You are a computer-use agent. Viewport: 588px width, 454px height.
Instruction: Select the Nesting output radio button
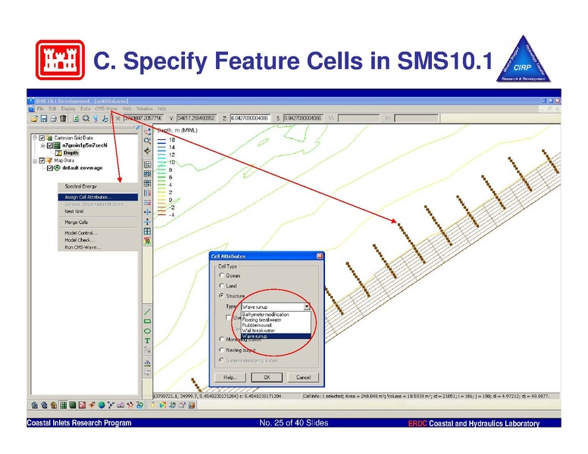(221, 350)
